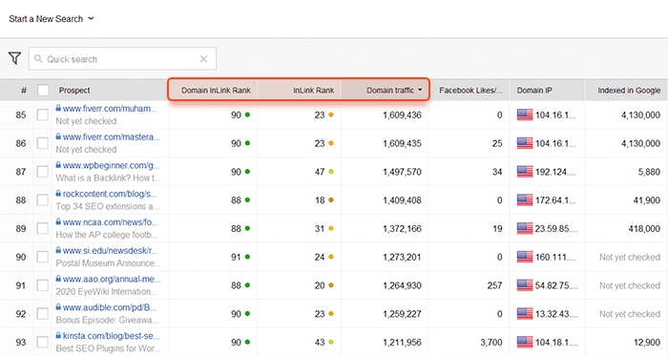Sort by Domain IP column header

pos(534,91)
